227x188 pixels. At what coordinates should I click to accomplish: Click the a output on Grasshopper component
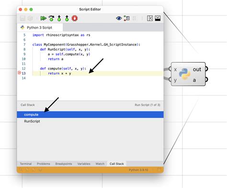coord(194,80)
